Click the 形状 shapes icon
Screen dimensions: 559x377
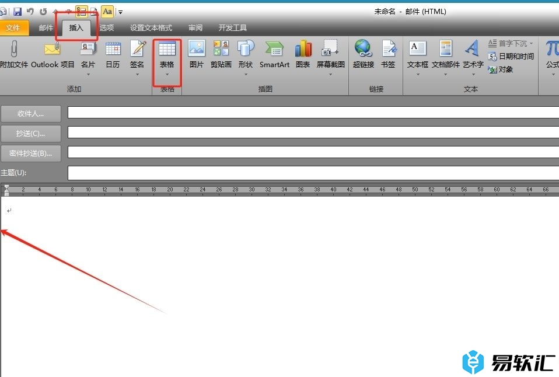(x=246, y=48)
